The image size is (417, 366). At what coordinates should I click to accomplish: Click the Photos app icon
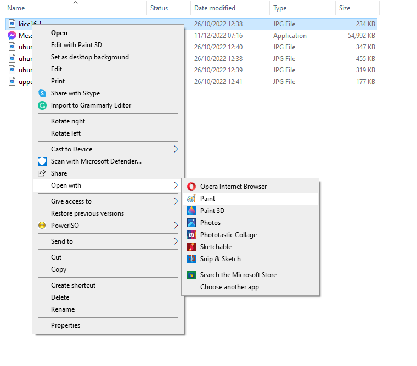pyautogui.click(x=191, y=223)
